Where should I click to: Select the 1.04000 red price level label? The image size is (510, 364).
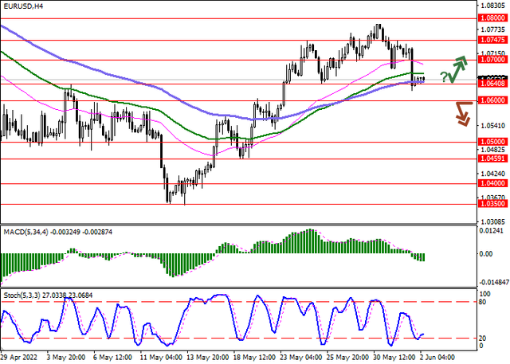(493, 183)
